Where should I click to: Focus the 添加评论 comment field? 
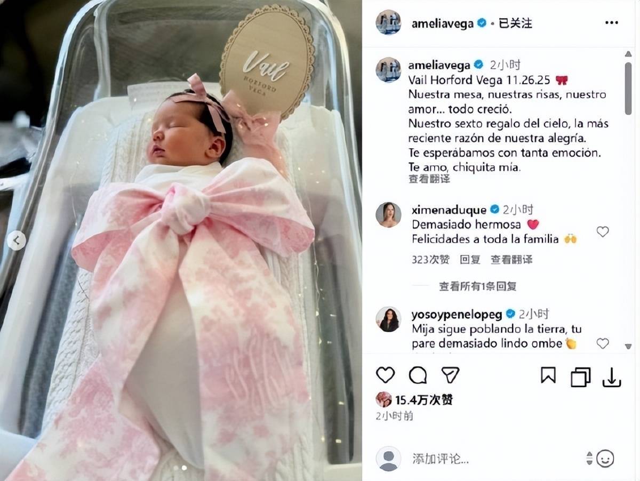pos(496,458)
